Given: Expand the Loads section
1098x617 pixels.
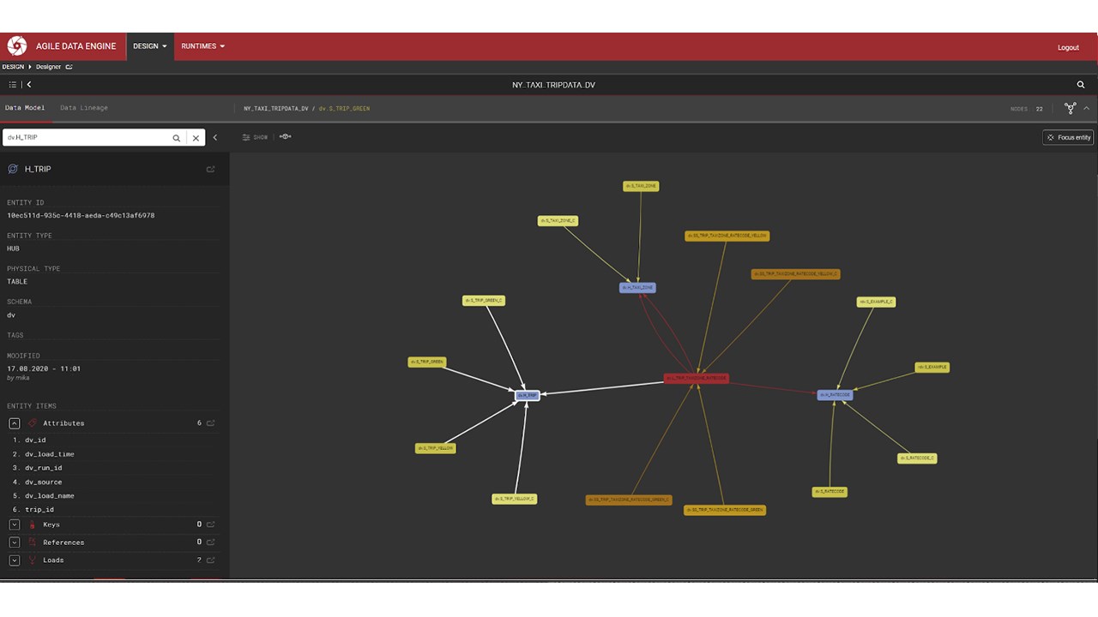Looking at the screenshot, I should tap(14, 560).
